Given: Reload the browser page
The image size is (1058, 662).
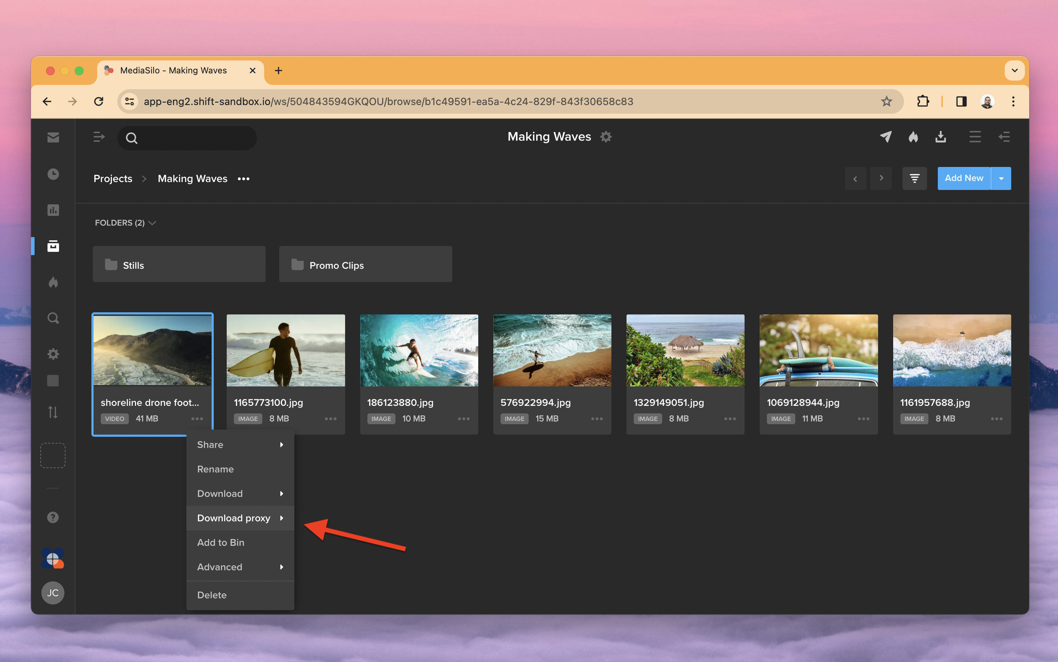Looking at the screenshot, I should point(99,101).
